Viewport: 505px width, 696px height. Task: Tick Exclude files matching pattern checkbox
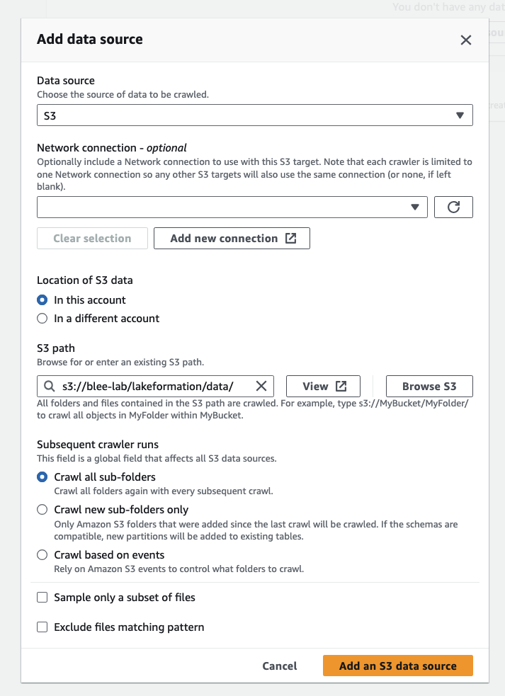[42, 627]
